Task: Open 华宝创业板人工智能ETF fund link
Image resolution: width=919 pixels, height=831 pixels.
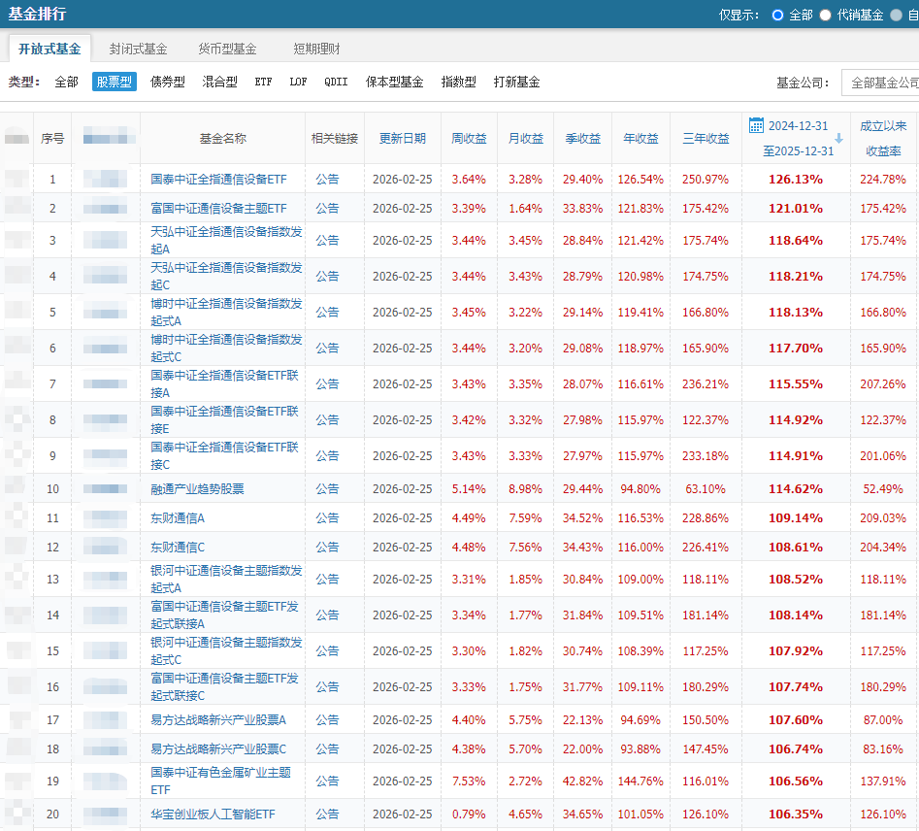Action: click(213, 814)
